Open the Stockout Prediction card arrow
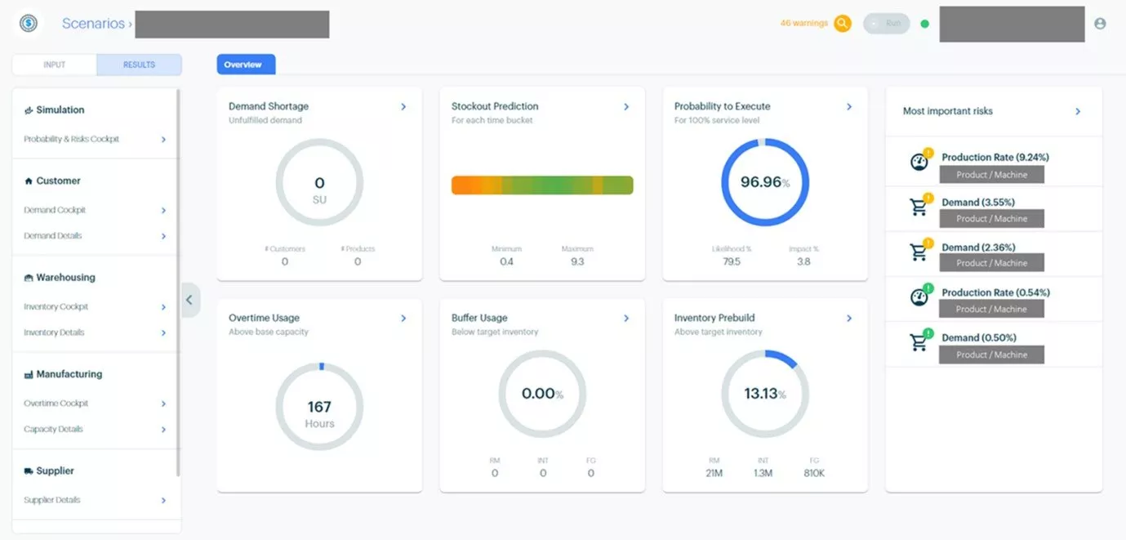Viewport: 1126px width, 540px height. pos(626,107)
